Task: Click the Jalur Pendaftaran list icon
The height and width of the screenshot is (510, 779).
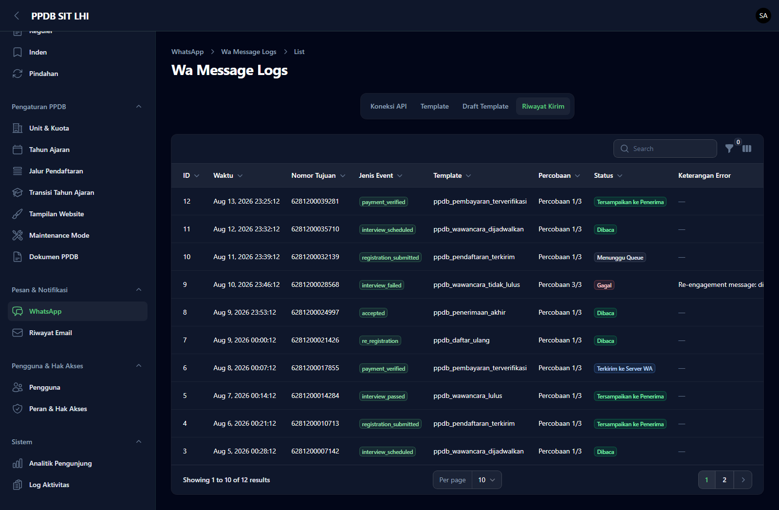Action: (x=18, y=171)
